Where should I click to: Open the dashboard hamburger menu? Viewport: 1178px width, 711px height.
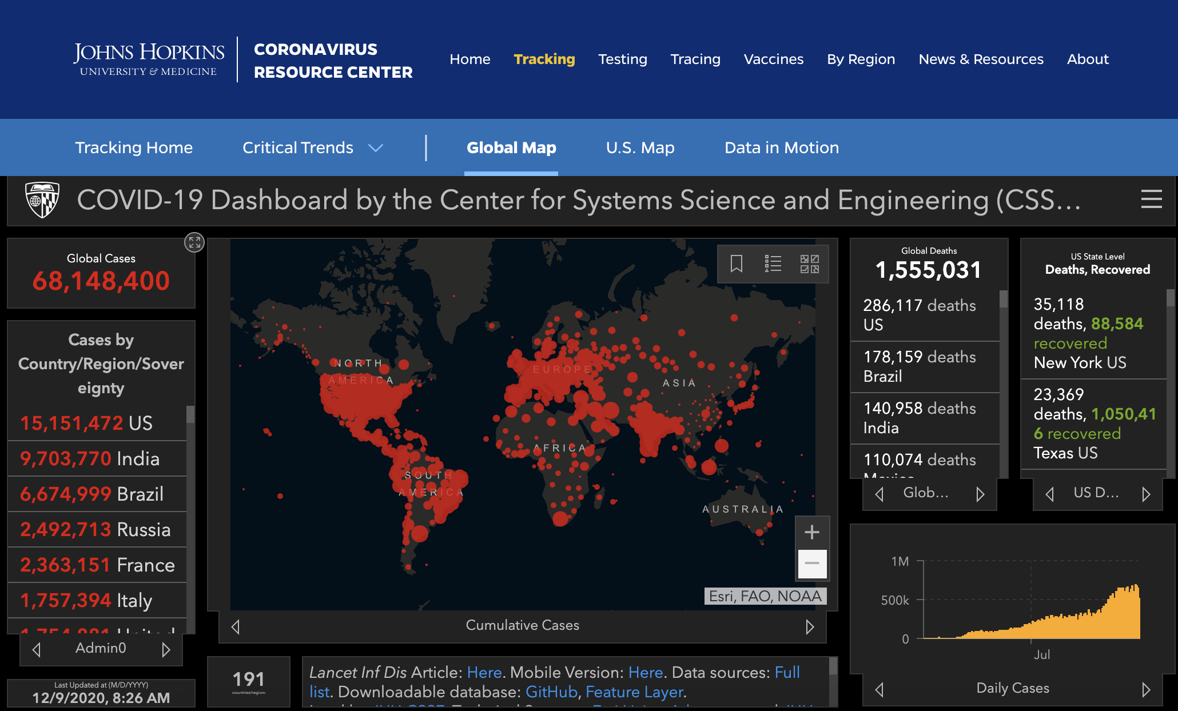click(x=1151, y=199)
